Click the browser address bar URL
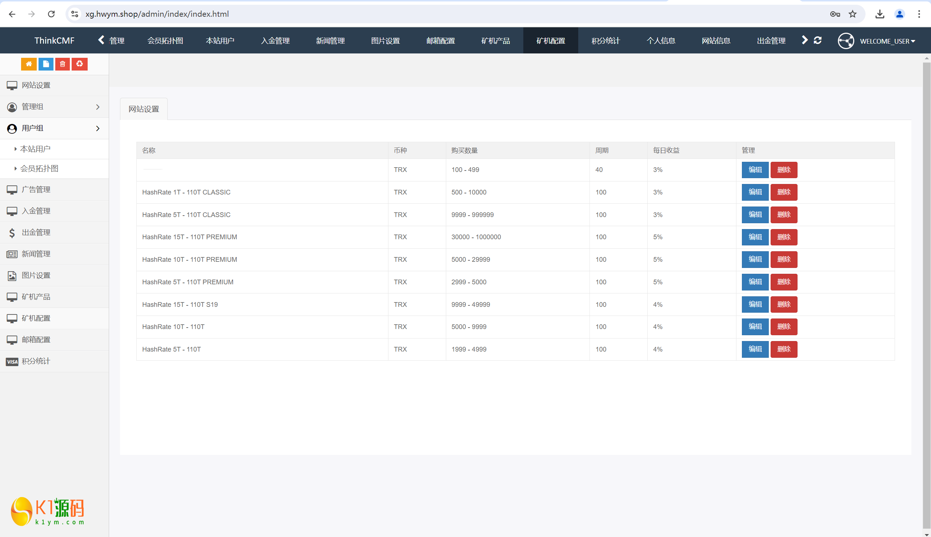Image resolution: width=931 pixels, height=537 pixels. tap(157, 14)
